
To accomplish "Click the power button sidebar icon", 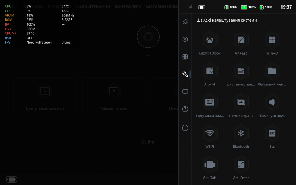I will [x=185, y=128].
